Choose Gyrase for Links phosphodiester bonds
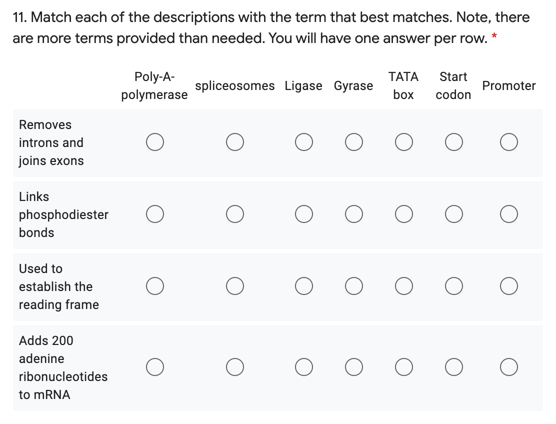 tap(354, 214)
